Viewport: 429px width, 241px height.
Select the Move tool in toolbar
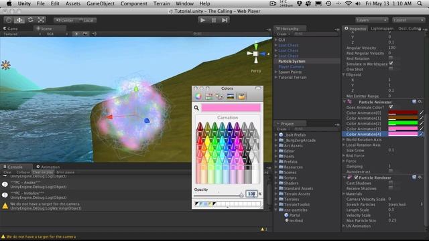point(19,20)
